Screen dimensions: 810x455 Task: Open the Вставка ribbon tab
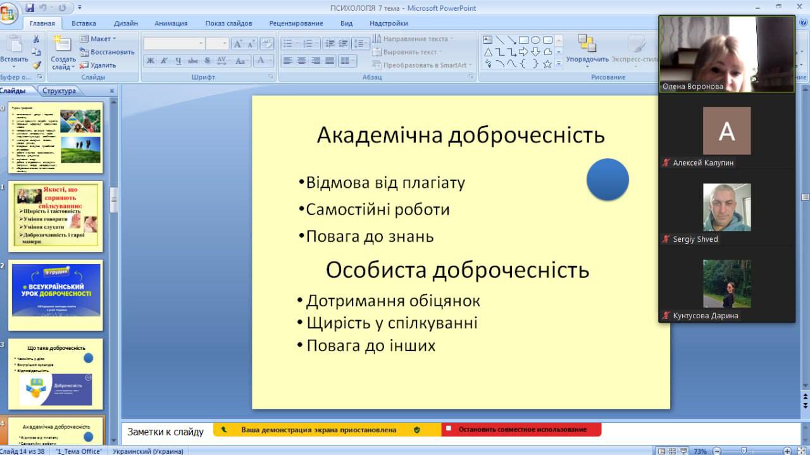point(84,23)
